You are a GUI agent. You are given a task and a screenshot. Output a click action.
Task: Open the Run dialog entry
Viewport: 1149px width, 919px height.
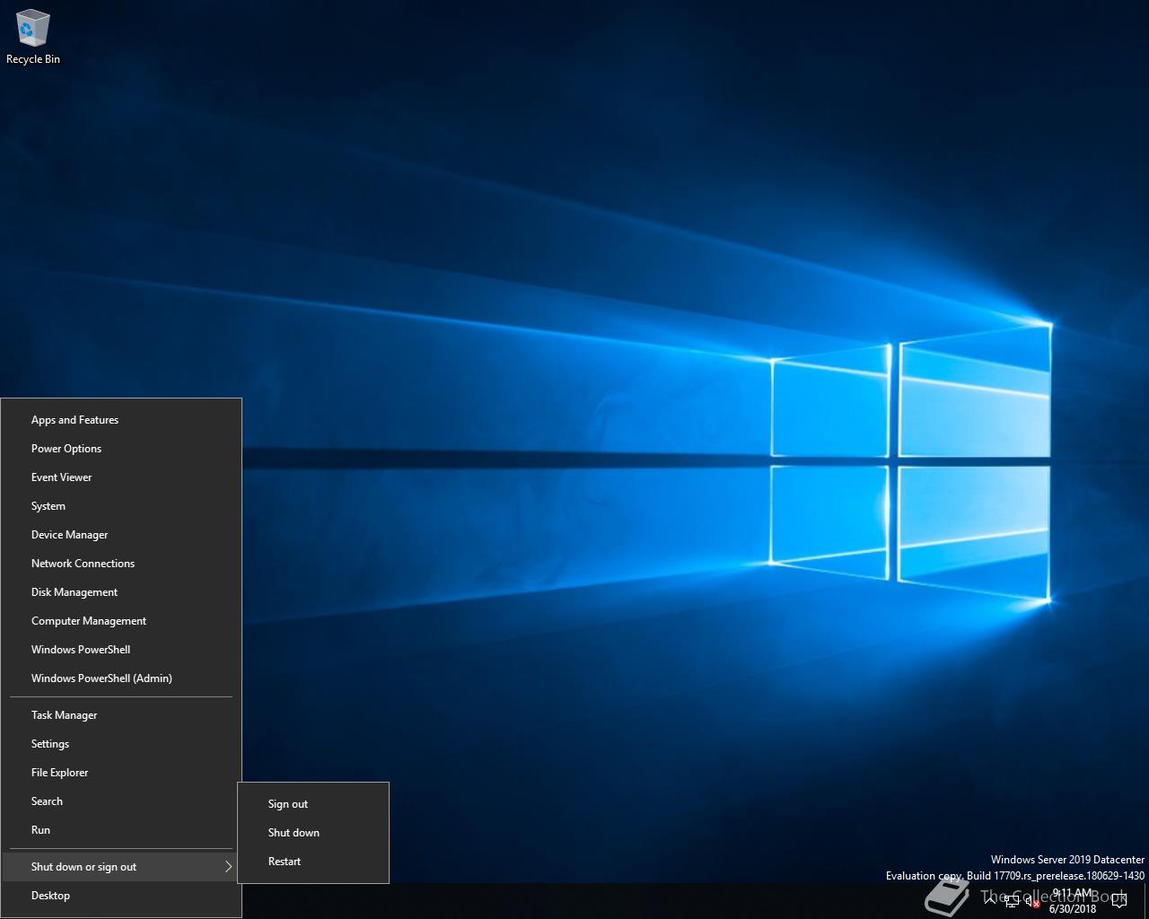(121, 830)
